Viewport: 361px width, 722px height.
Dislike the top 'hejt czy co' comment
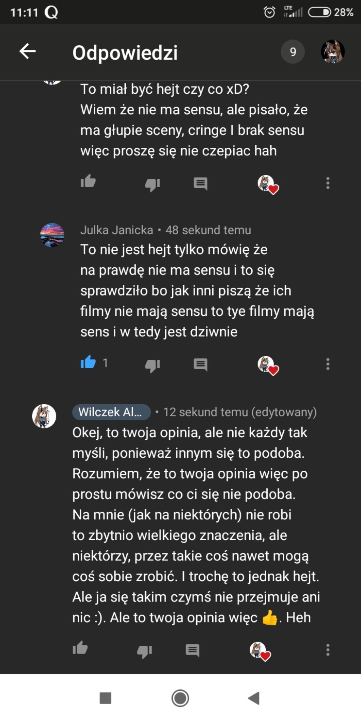click(152, 184)
